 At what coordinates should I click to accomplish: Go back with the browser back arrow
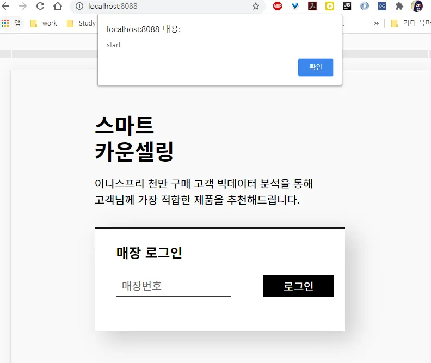pyautogui.click(x=5, y=6)
